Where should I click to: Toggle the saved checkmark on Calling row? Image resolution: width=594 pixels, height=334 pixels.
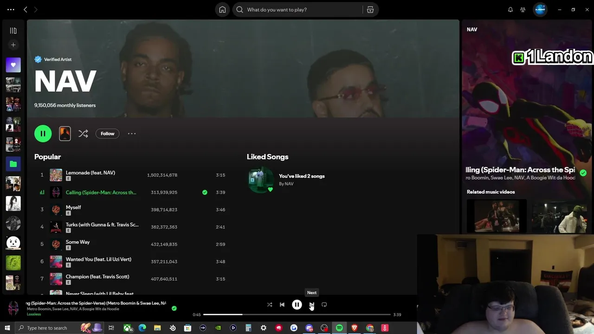[x=205, y=192]
